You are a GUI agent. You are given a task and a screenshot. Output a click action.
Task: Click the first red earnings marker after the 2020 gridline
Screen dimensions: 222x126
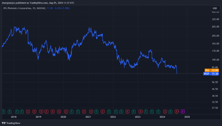click(66, 111)
